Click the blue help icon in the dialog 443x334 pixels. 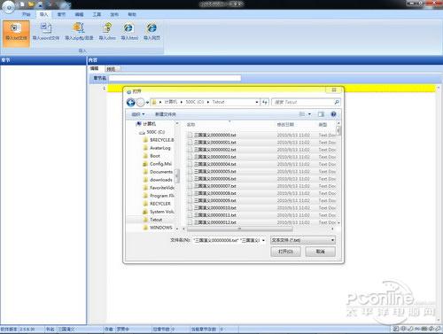pos(333,114)
